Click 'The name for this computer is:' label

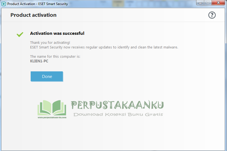pyautogui.click(x=55, y=57)
